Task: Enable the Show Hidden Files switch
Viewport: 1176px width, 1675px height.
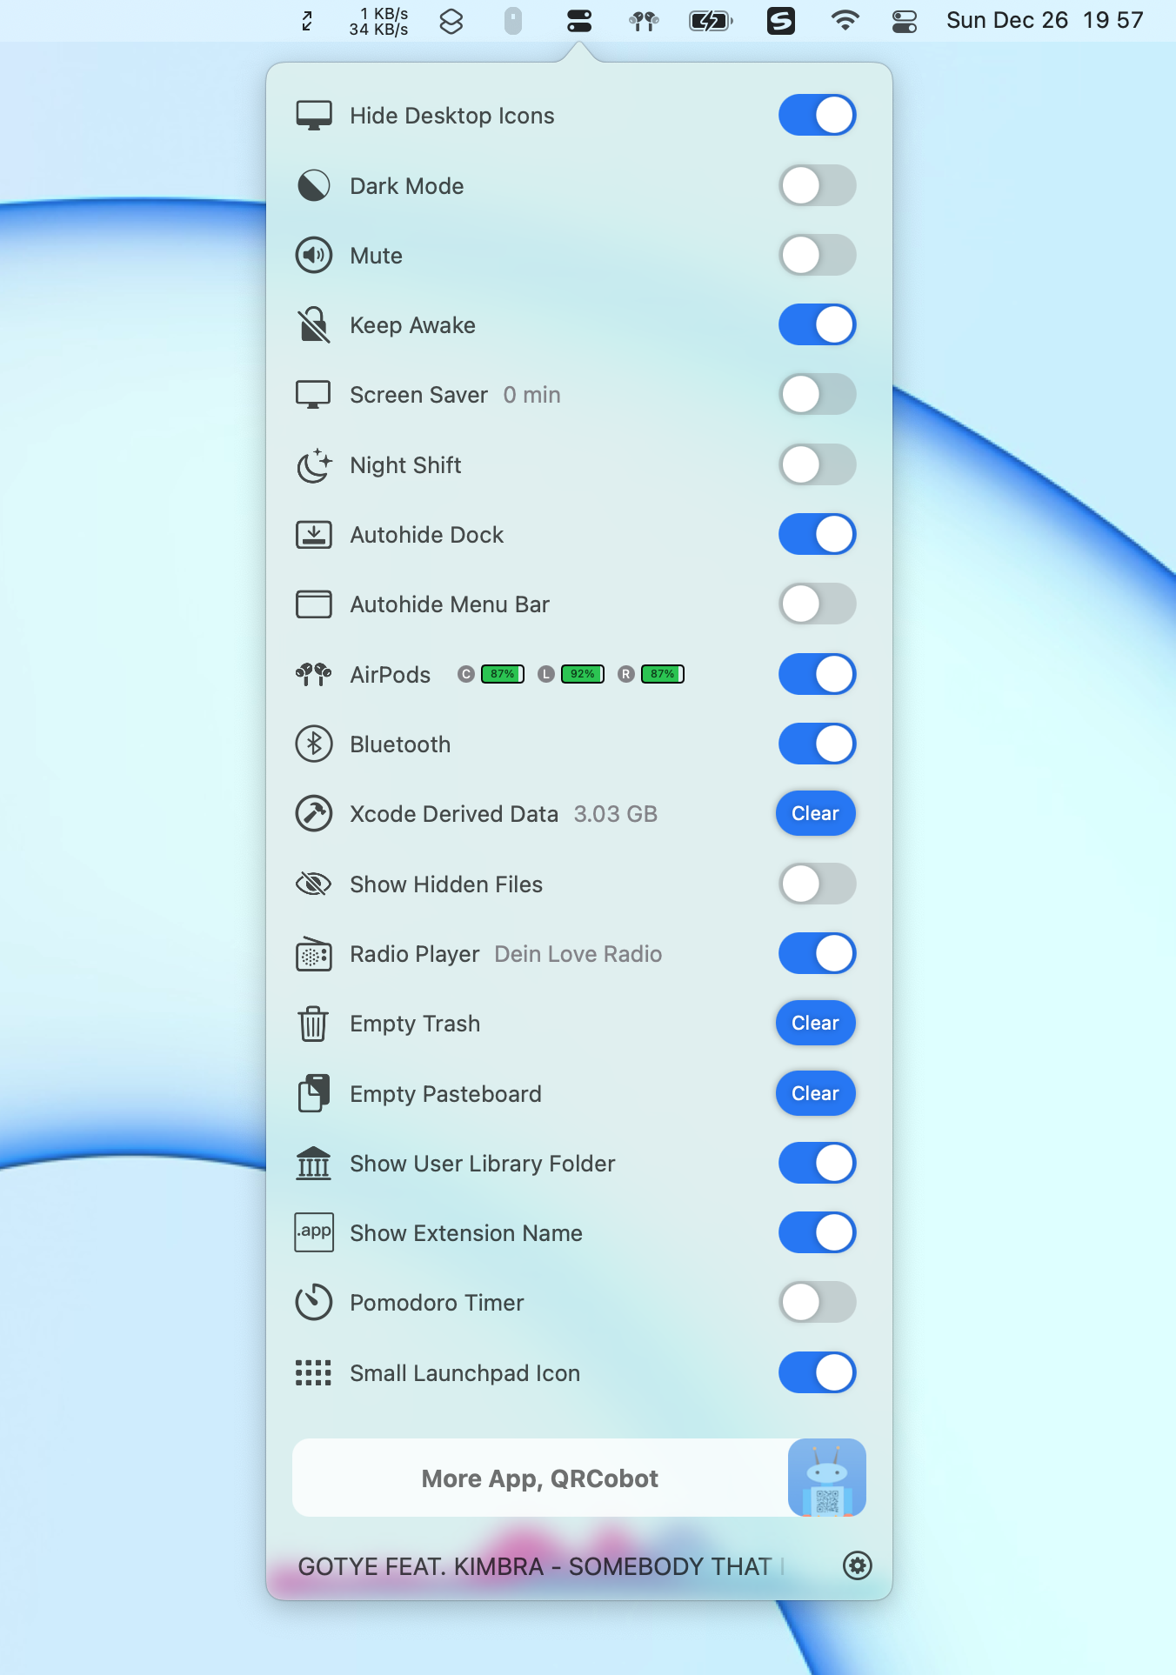Action: (x=817, y=884)
